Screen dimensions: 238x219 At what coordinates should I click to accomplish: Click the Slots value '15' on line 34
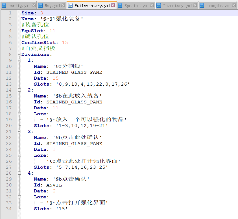click(62, 209)
